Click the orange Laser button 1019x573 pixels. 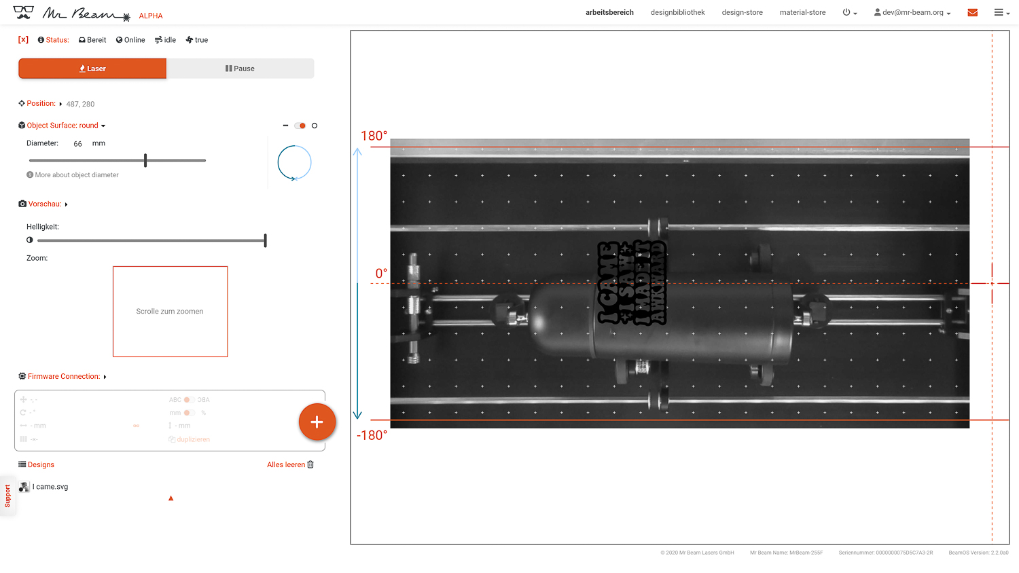click(92, 69)
